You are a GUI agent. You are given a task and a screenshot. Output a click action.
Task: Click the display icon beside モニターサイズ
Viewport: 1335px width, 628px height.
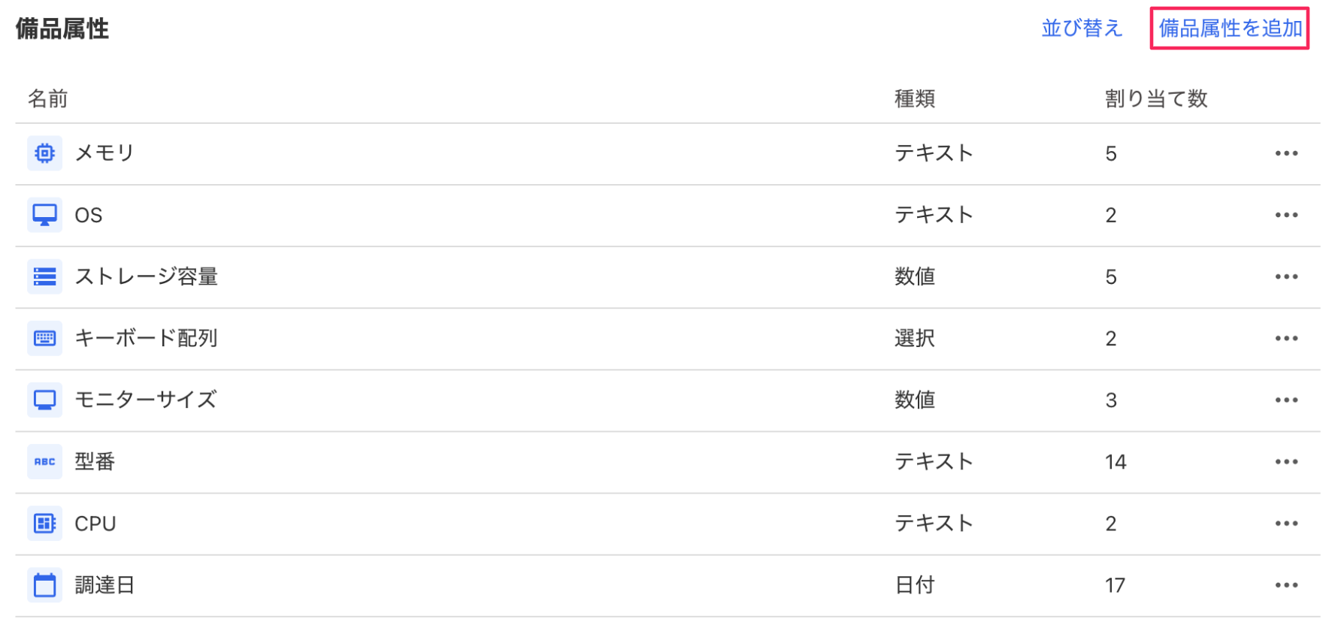click(44, 400)
